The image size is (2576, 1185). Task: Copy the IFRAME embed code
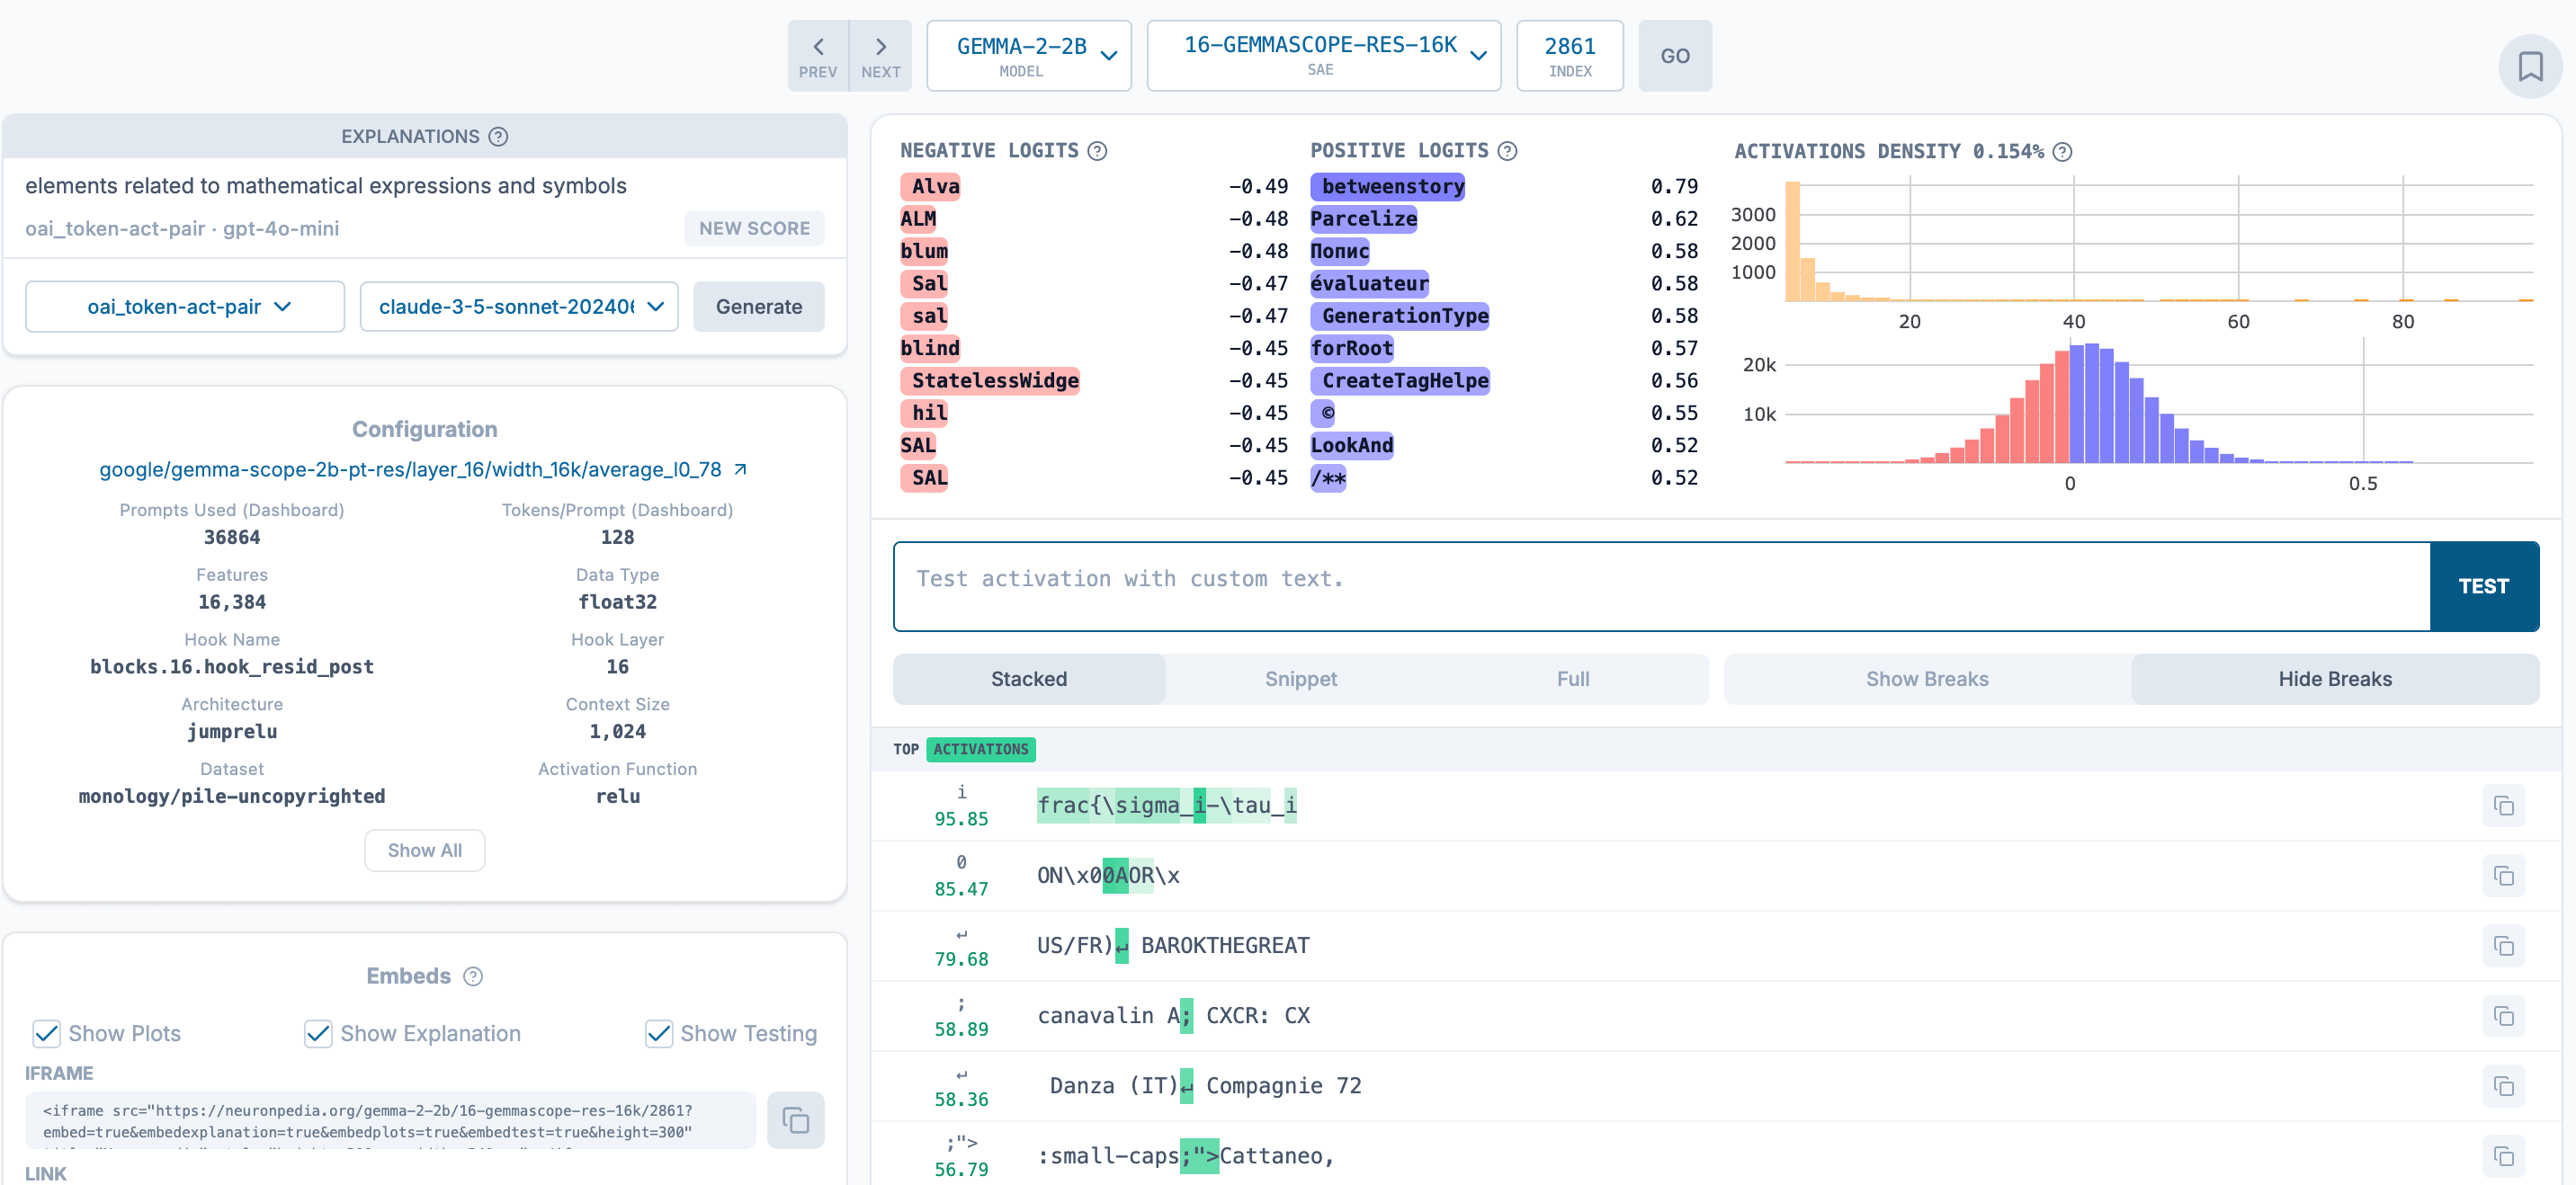795,1120
